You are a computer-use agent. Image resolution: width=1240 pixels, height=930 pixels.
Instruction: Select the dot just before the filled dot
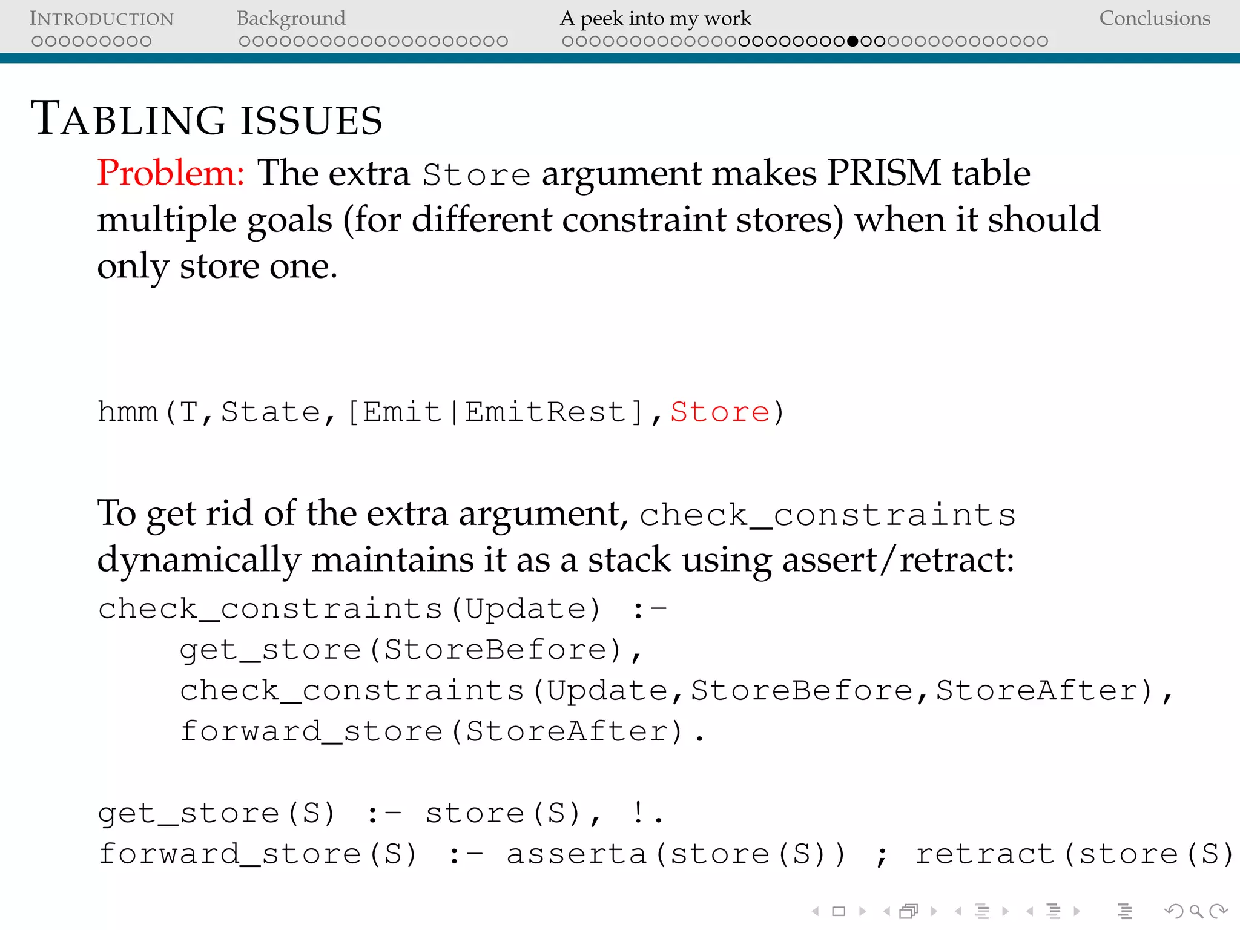839,41
